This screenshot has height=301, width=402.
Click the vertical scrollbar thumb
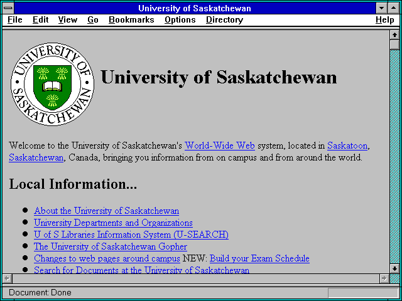pos(394,45)
